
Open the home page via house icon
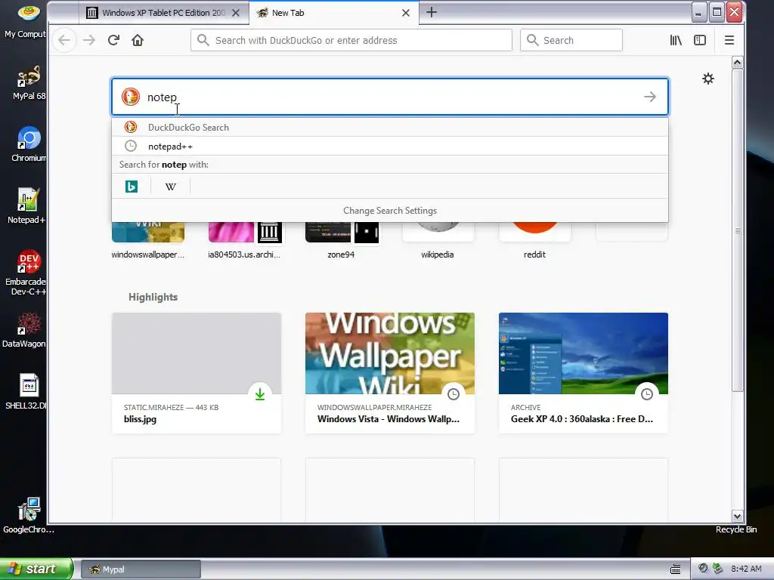click(x=138, y=40)
